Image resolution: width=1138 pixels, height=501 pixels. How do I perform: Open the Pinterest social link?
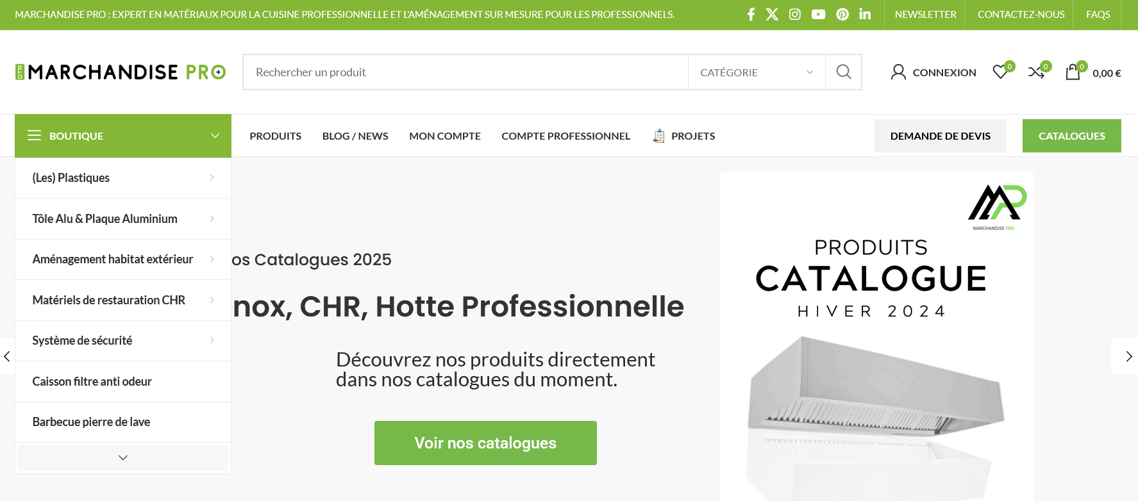(842, 14)
